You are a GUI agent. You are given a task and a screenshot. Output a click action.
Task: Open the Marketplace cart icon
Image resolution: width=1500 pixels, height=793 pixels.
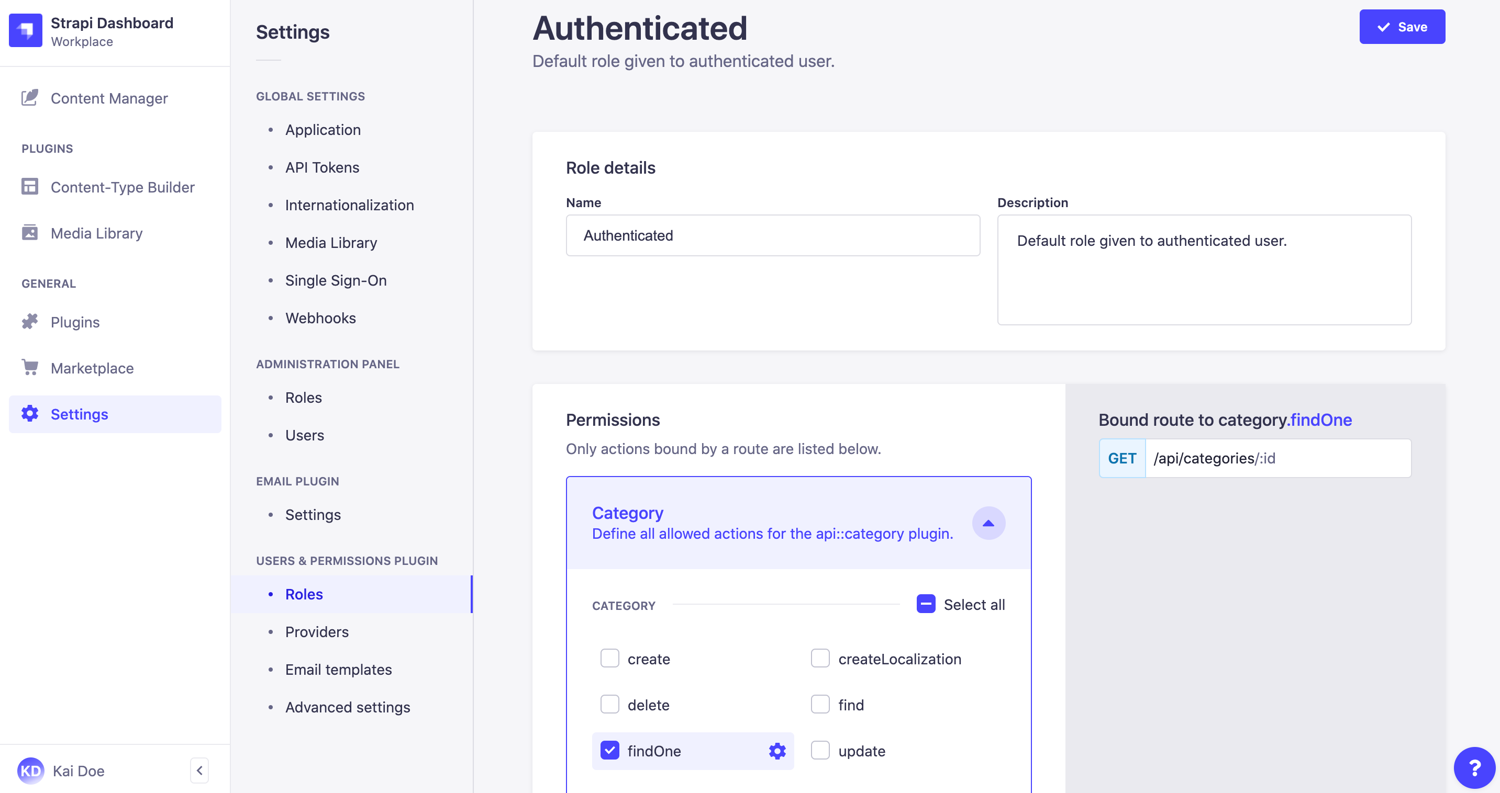[30, 368]
